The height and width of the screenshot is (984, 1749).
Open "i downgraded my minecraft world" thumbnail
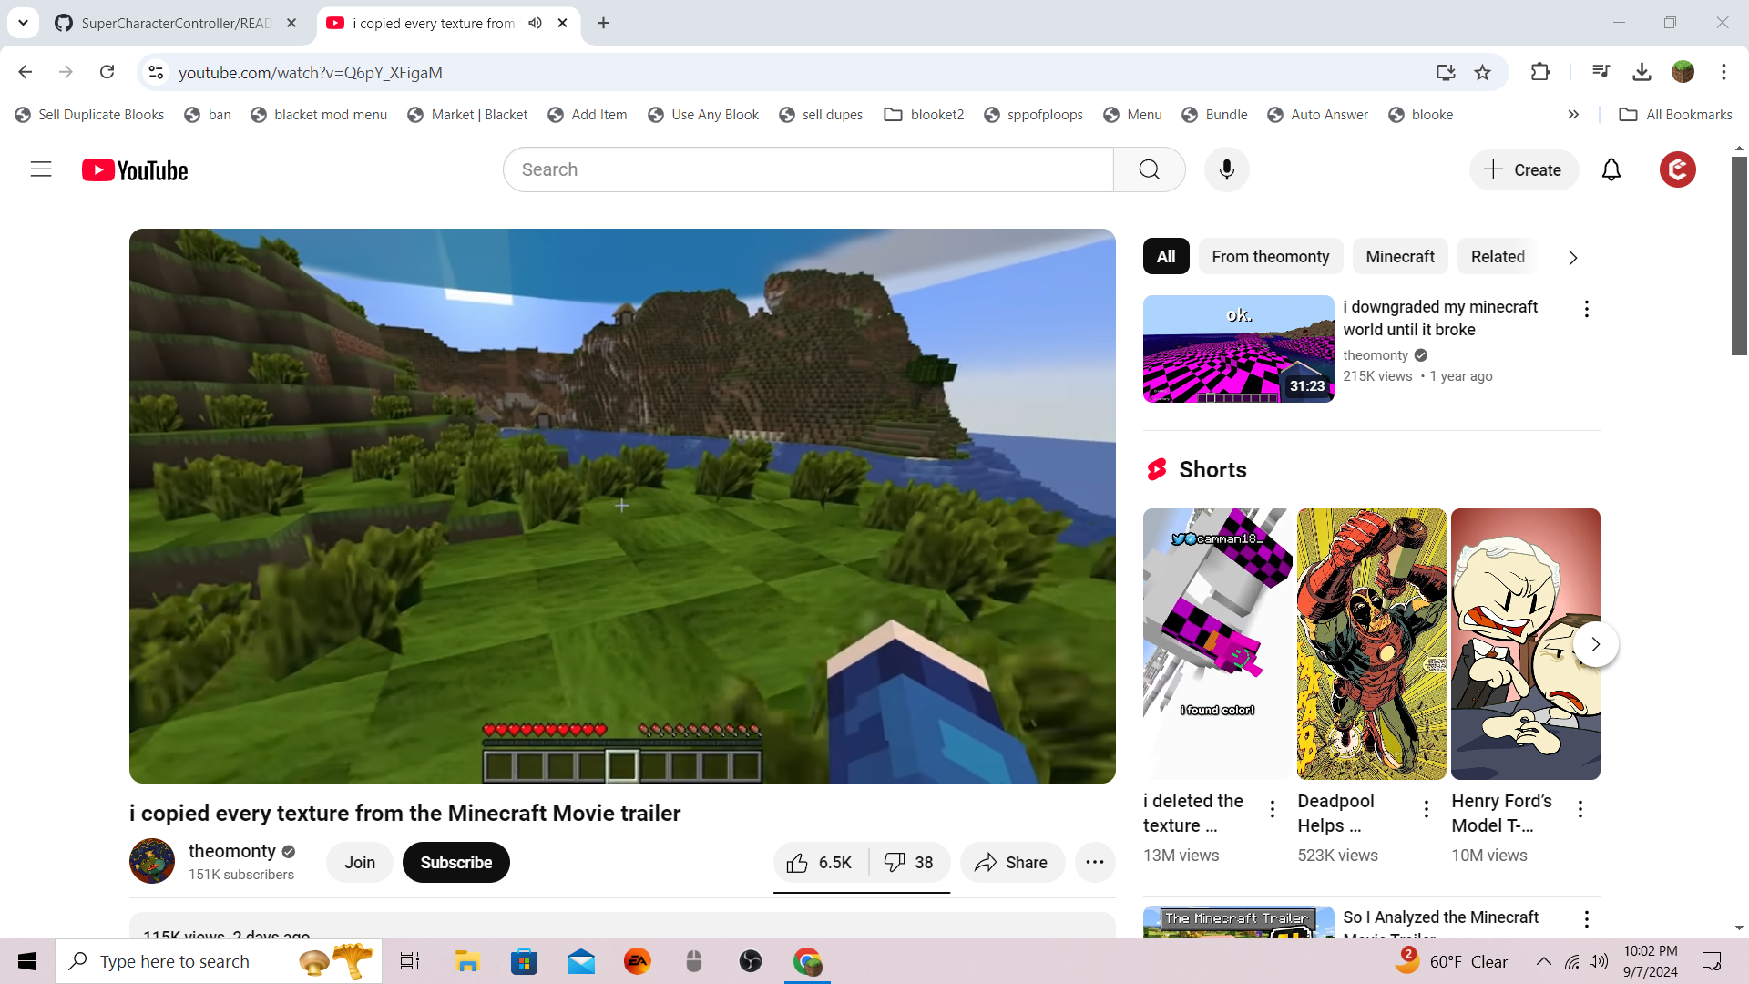point(1238,349)
